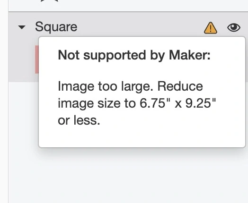Click the star shape icon at top
This screenshot has width=248, height=203.
(x=50, y=1)
